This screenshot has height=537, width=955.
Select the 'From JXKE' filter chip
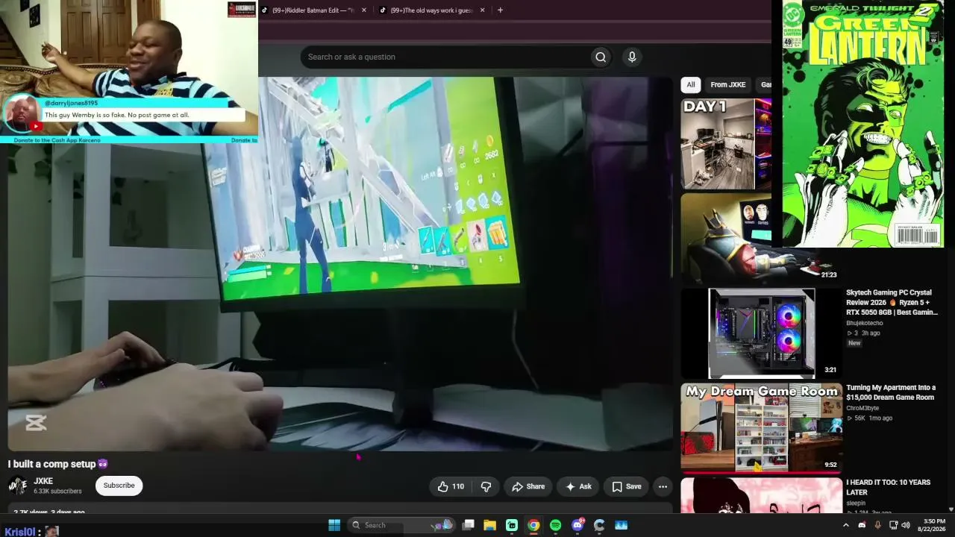pyautogui.click(x=727, y=85)
